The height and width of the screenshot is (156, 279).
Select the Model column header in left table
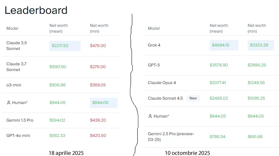click(12, 28)
